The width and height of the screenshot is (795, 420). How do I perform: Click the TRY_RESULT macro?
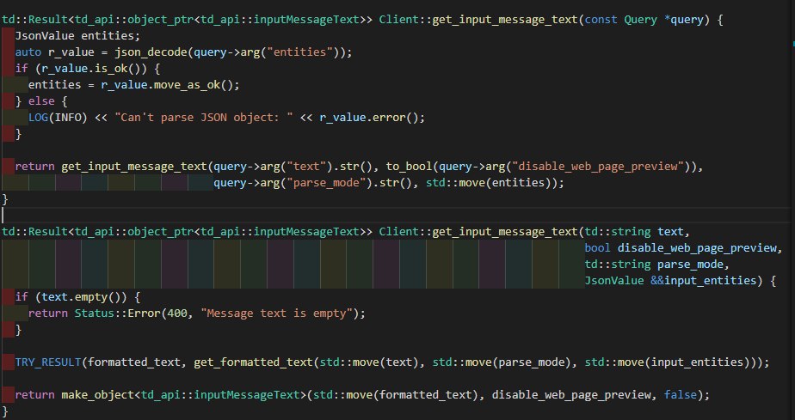click(48, 362)
